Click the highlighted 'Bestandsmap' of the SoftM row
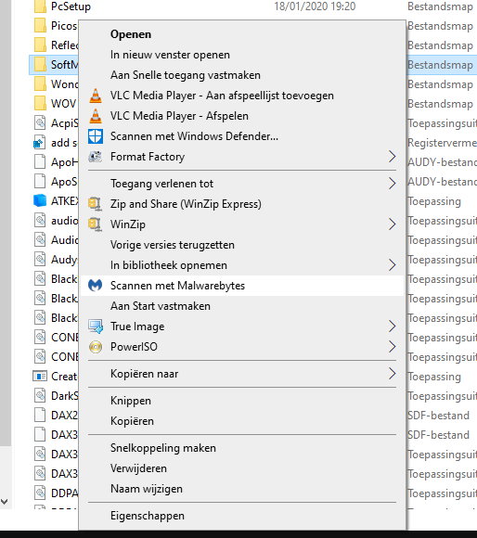 (440, 65)
